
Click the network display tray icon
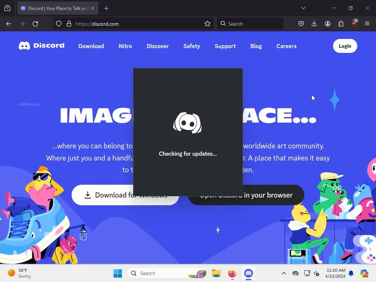tap(307, 273)
